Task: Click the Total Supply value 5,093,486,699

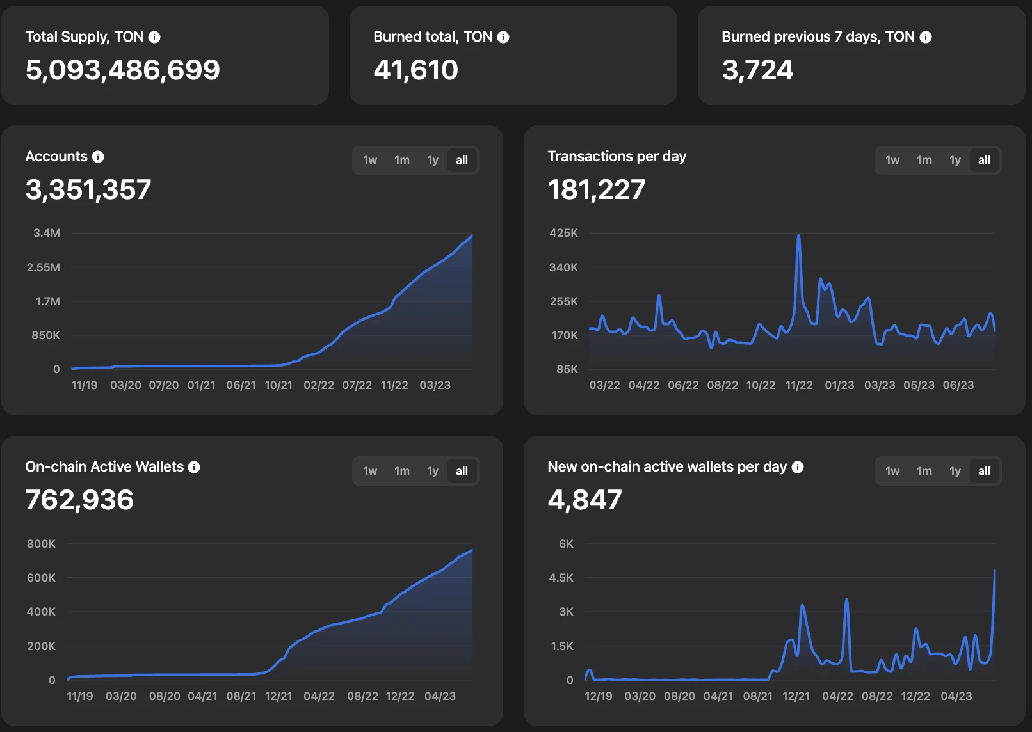Action: (123, 70)
